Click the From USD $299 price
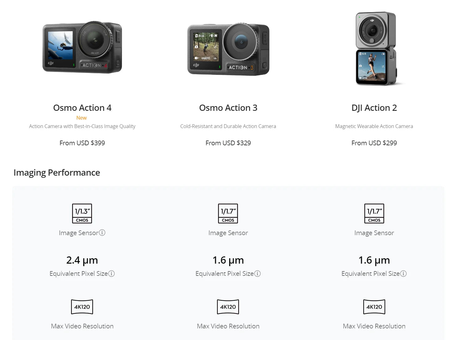This screenshot has width=456, height=340. click(374, 143)
